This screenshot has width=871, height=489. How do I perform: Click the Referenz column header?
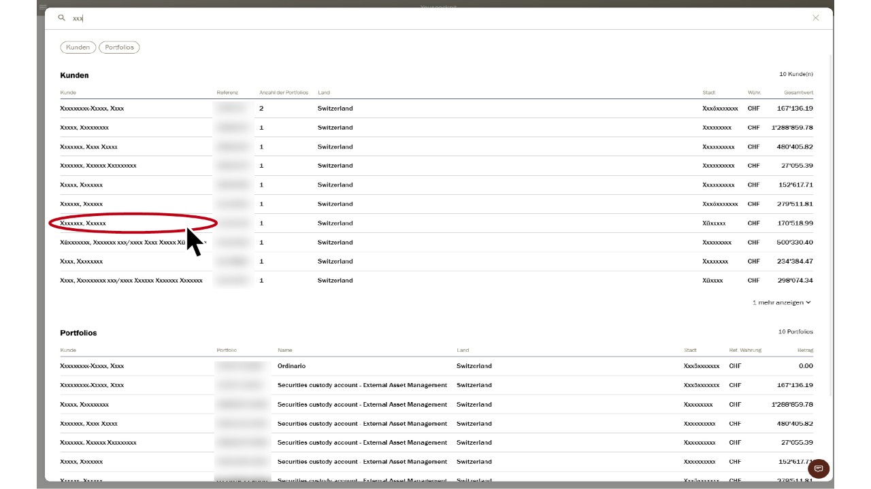point(227,92)
